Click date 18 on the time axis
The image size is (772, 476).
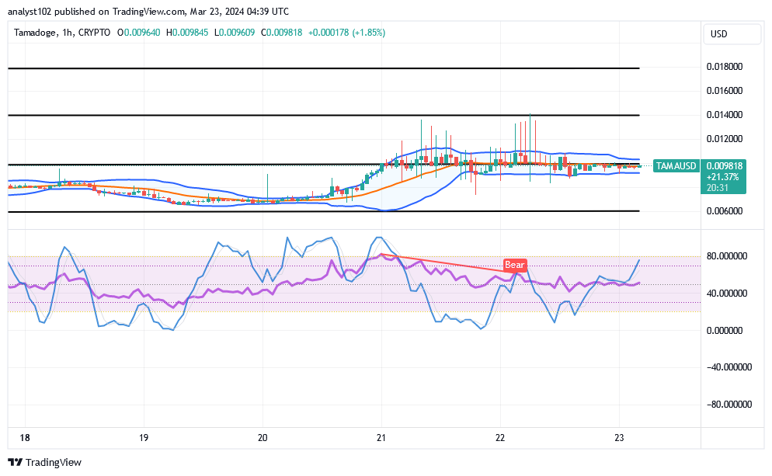(25, 438)
